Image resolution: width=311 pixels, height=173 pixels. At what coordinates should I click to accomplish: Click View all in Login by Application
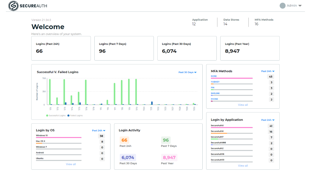tap(243, 165)
